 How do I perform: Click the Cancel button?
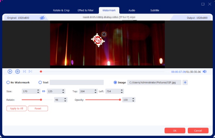198,130
